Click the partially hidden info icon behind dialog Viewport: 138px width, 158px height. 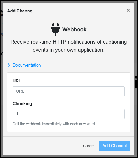point(136,82)
